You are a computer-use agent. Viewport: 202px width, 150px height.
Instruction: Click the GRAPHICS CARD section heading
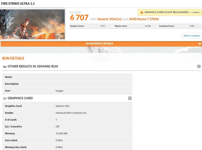20,98
